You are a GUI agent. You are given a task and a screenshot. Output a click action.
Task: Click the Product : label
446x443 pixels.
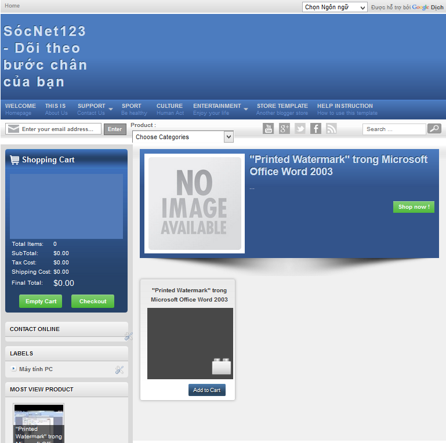point(143,125)
